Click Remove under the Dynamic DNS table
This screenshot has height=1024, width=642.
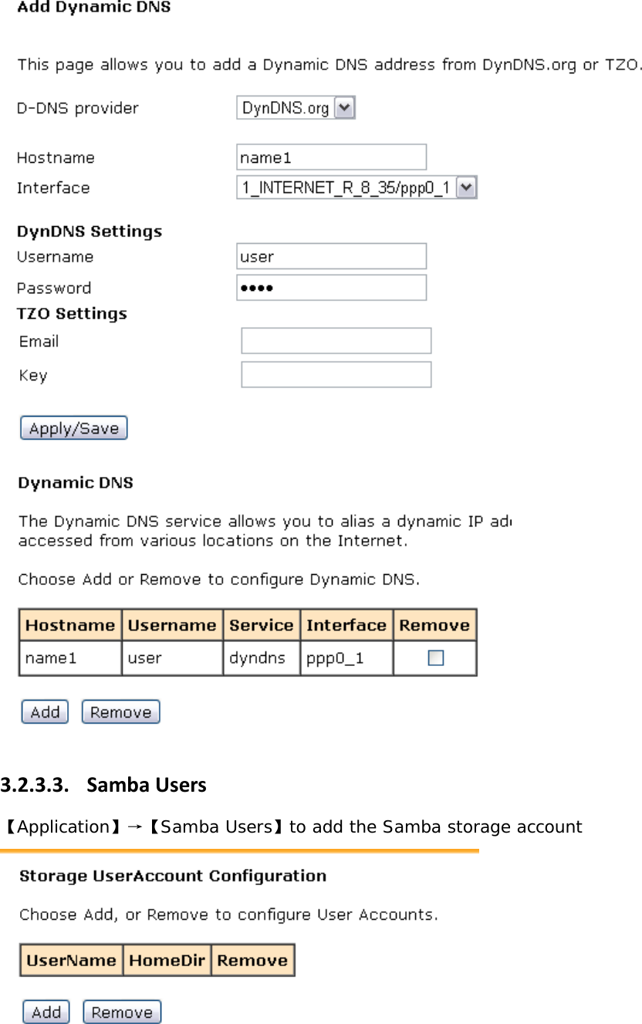tap(120, 711)
